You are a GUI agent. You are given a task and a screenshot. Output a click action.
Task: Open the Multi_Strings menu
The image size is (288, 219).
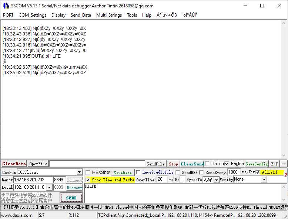[x=109, y=15]
